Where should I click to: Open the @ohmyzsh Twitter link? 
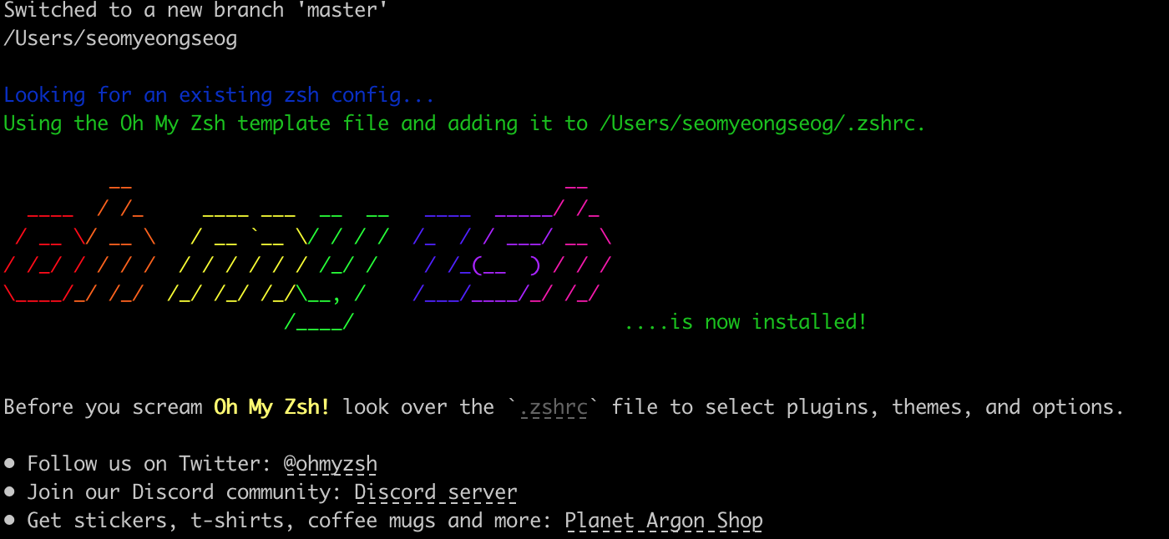pos(331,464)
